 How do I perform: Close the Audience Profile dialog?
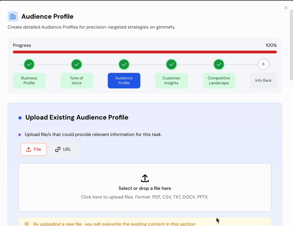pos(286,8)
